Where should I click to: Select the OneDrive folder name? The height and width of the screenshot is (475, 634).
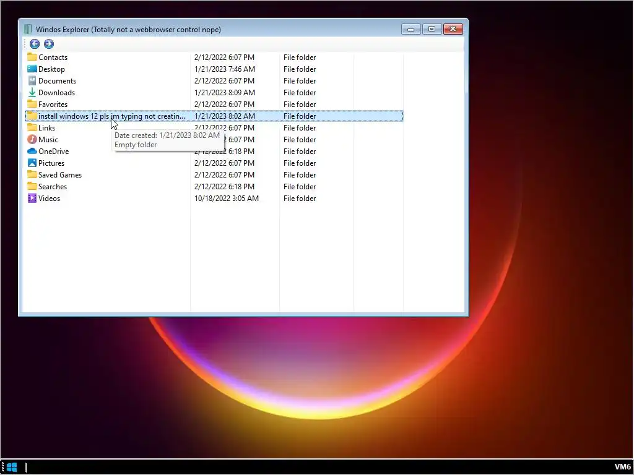pyautogui.click(x=53, y=151)
